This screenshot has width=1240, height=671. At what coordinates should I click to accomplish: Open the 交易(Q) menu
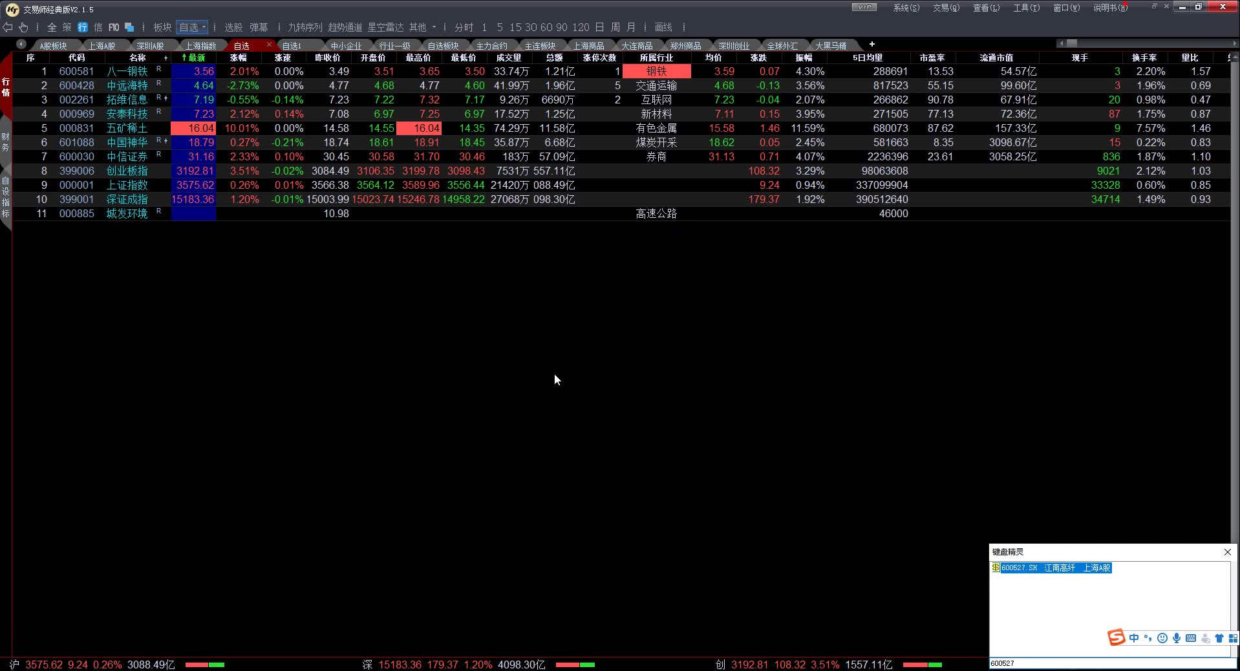tap(946, 8)
